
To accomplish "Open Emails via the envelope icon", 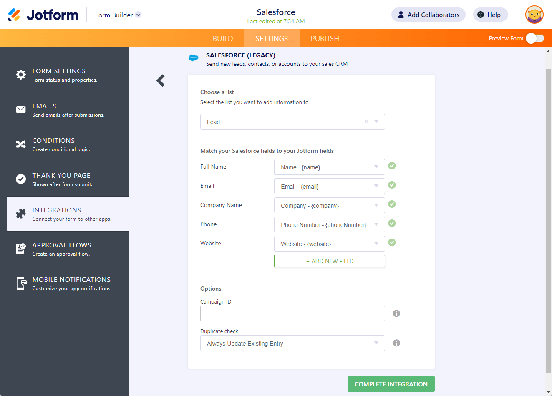I will point(21,109).
